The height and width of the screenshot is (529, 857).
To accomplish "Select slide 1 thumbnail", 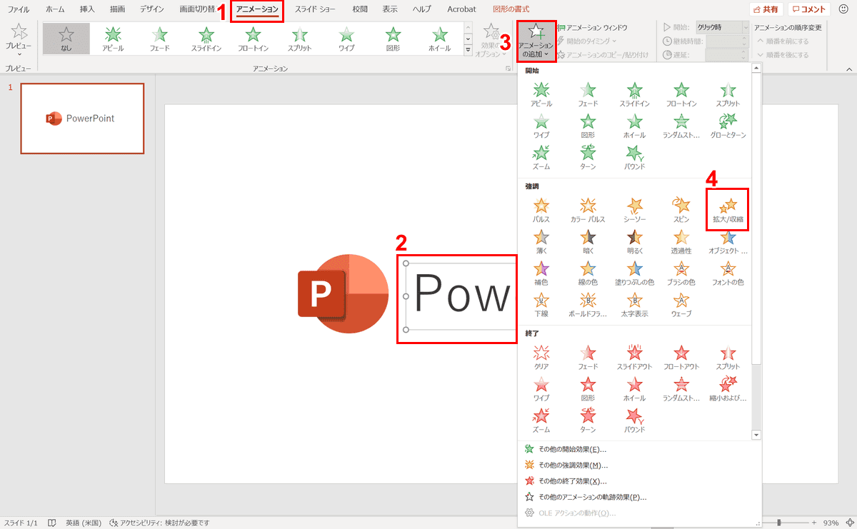I will click(82, 119).
